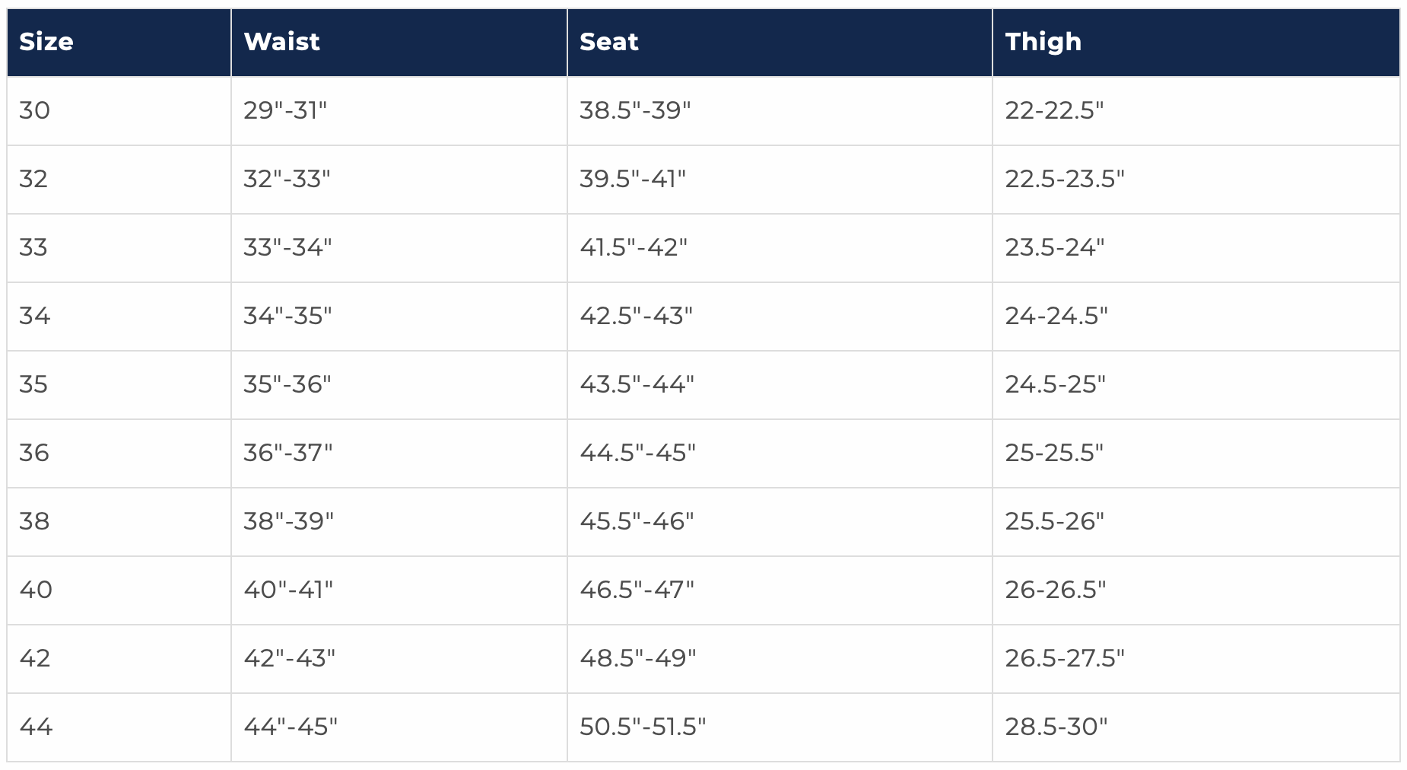Click the Seat column header
Image resolution: width=1407 pixels, height=770 pixels.
click(608, 42)
